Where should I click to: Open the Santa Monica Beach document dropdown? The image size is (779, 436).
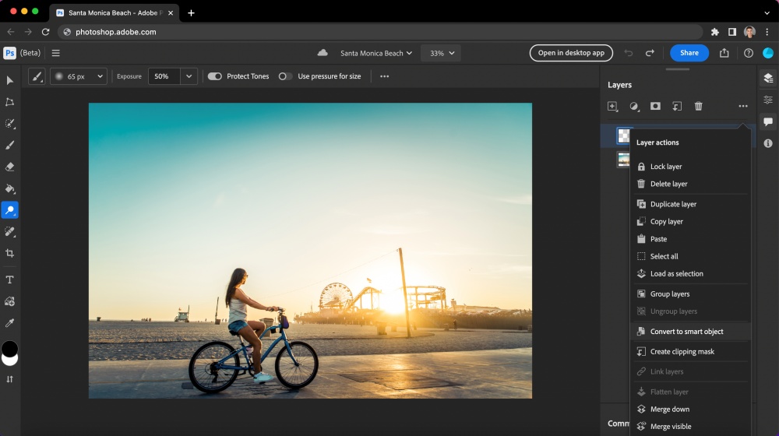coord(376,53)
